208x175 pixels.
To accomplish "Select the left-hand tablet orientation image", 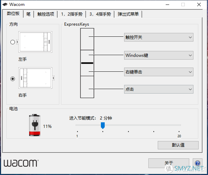I will [35, 42].
